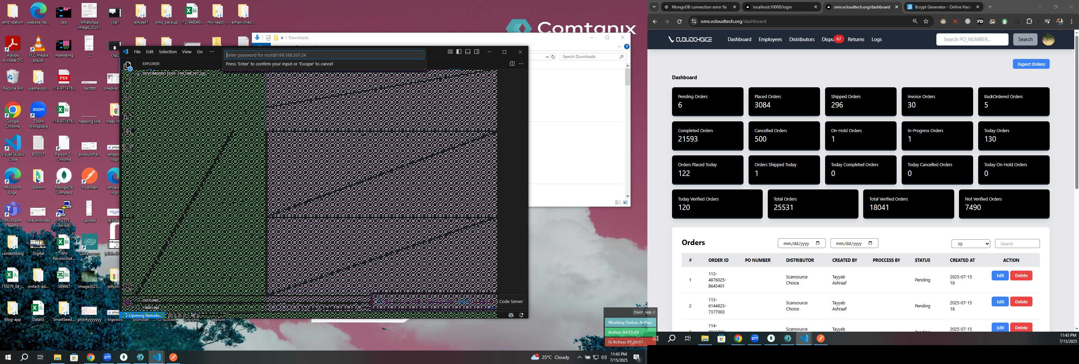Viewport: 1079px width, 364px height.
Task: Open Chrome three-dot menu
Action: (1072, 21)
